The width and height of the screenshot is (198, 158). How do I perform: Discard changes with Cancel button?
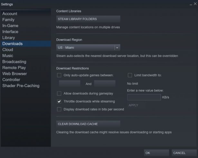pyautogui.click(x=184, y=153)
